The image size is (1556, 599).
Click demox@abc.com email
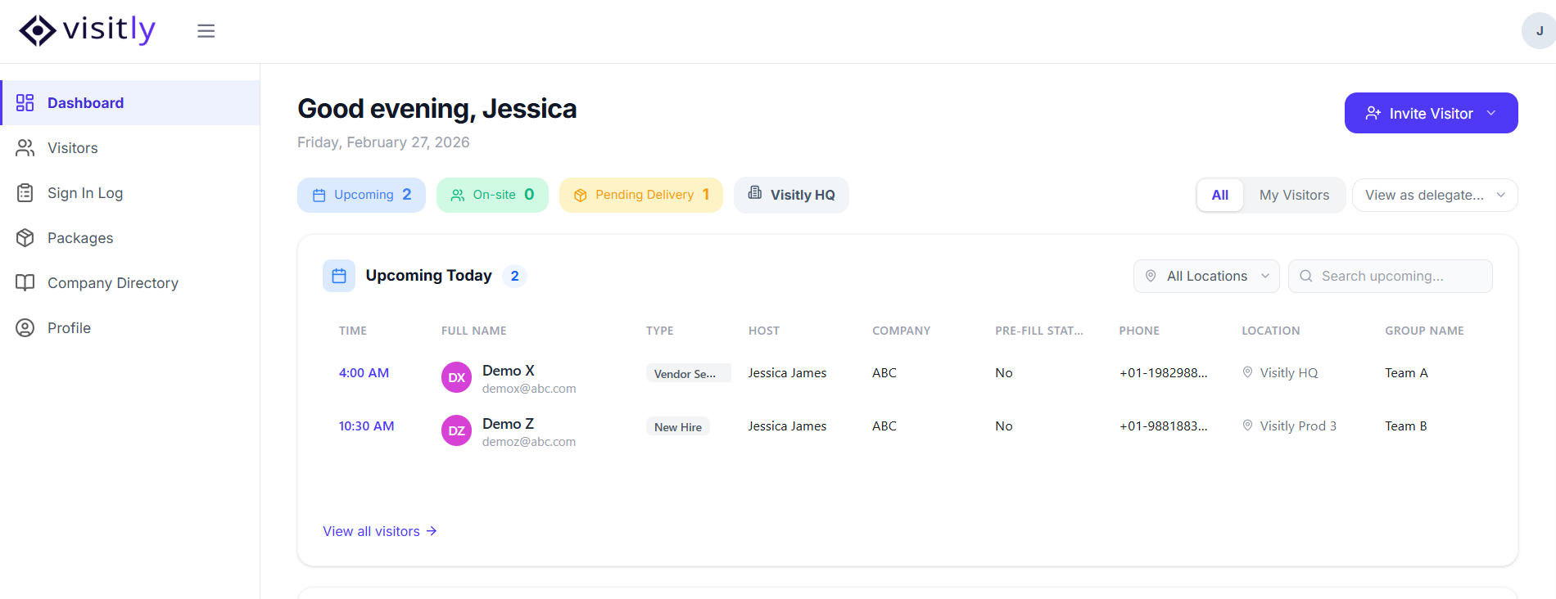[529, 389]
